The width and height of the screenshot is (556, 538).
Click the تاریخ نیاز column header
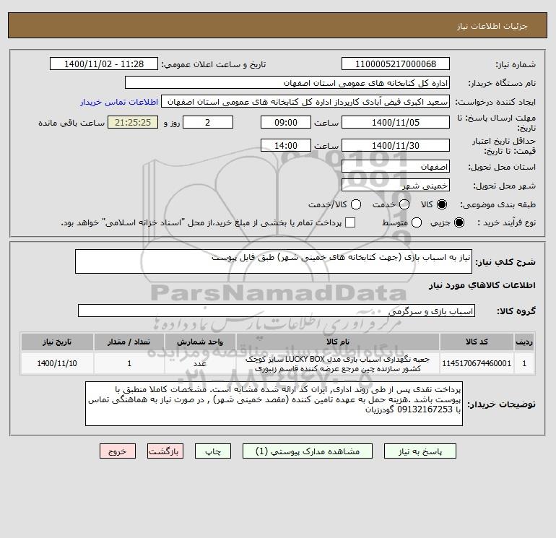pyautogui.click(x=57, y=342)
